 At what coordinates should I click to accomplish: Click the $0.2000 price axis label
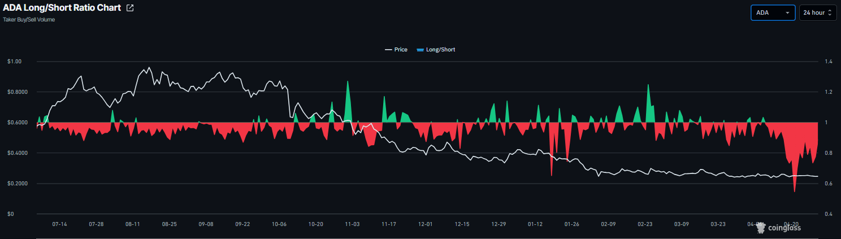tap(17, 184)
